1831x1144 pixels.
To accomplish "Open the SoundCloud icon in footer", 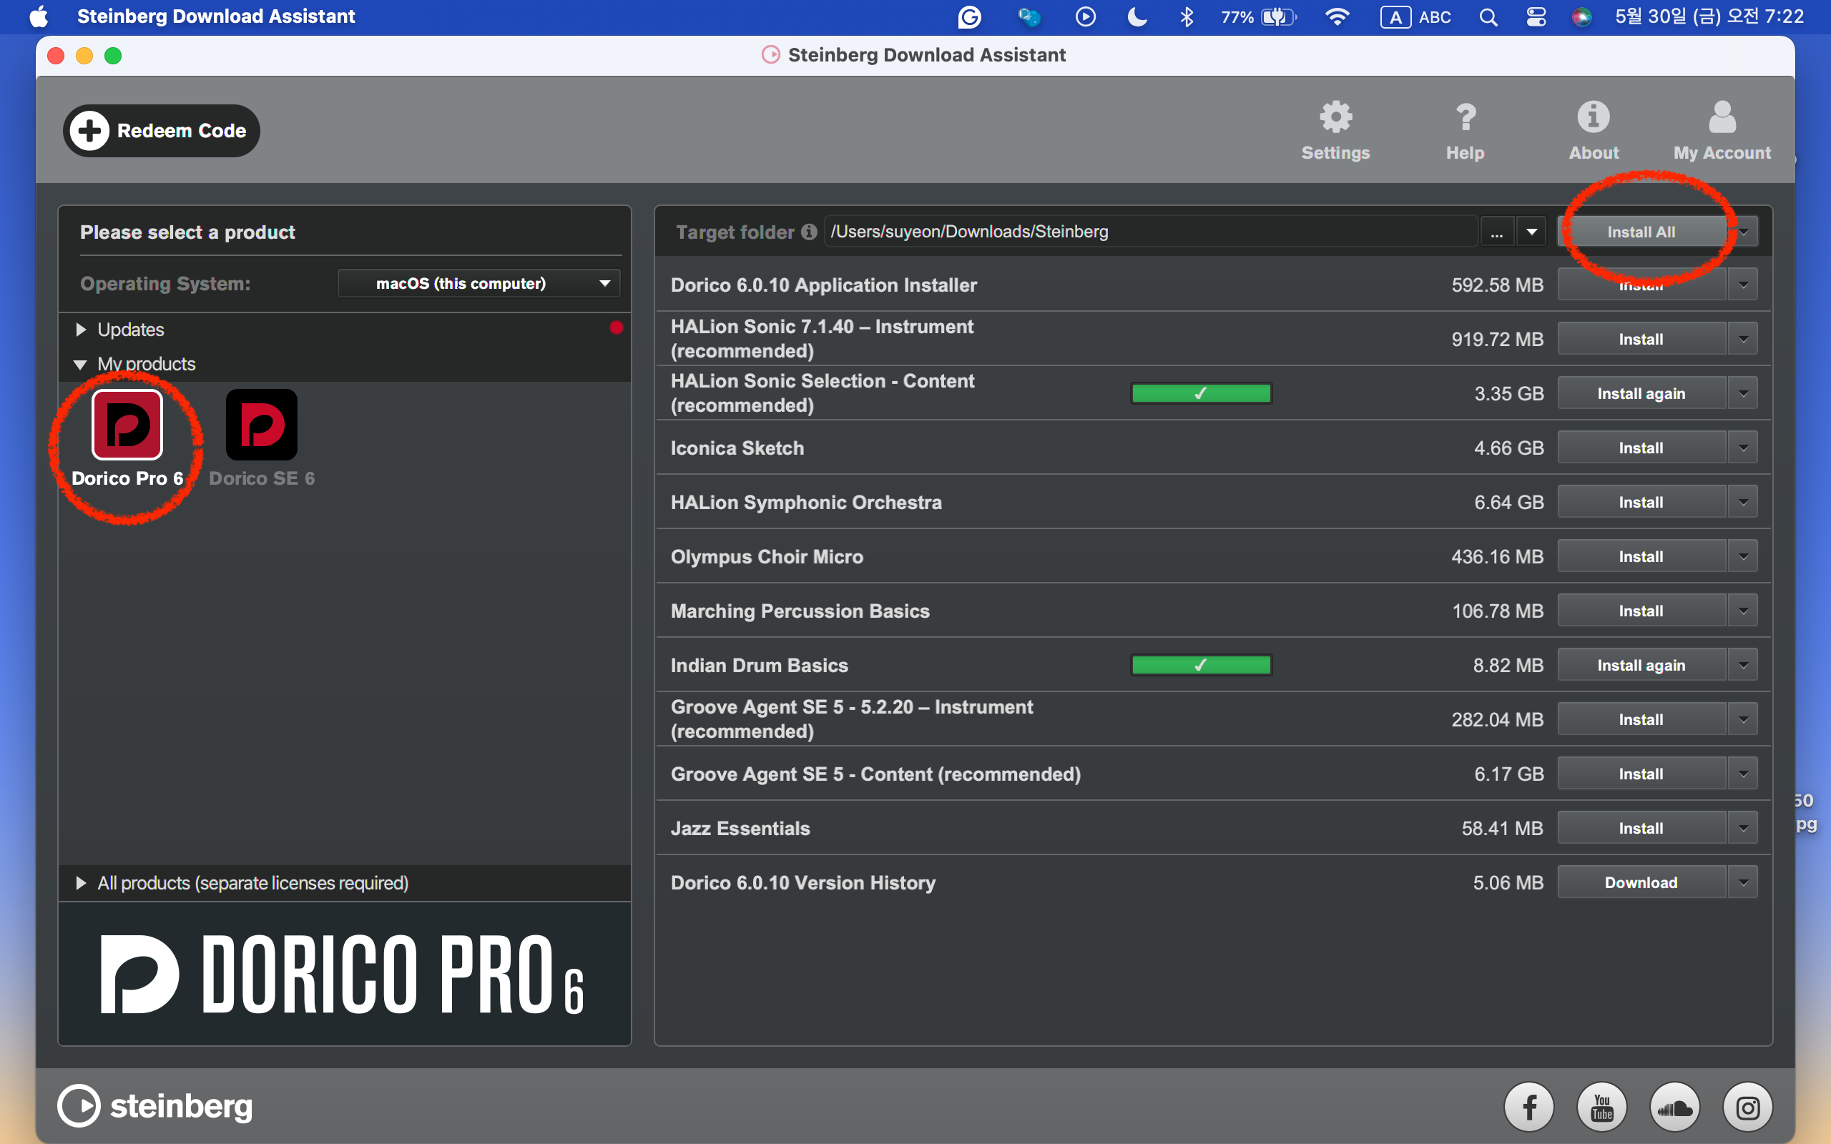I will (1674, 1108).
